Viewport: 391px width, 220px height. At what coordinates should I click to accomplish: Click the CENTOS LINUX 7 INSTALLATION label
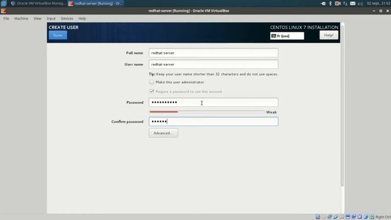click(304, 28)
